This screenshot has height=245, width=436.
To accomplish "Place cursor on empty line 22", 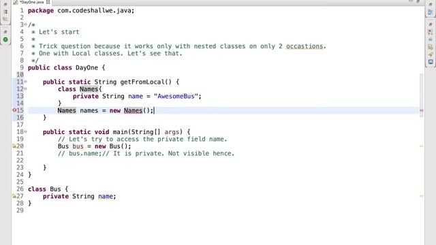I will [223, 161].
